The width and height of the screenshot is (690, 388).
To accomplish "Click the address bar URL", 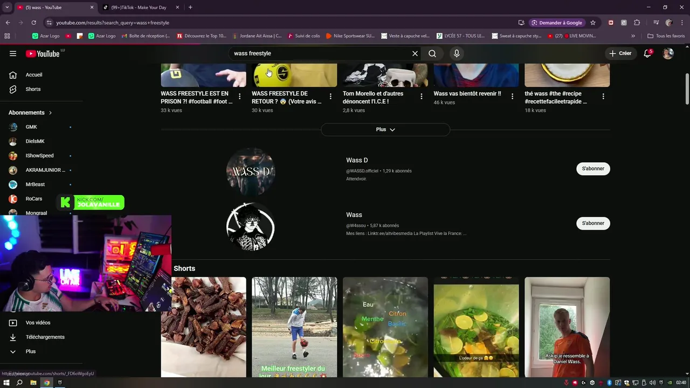I will click(x=113, y=23).
